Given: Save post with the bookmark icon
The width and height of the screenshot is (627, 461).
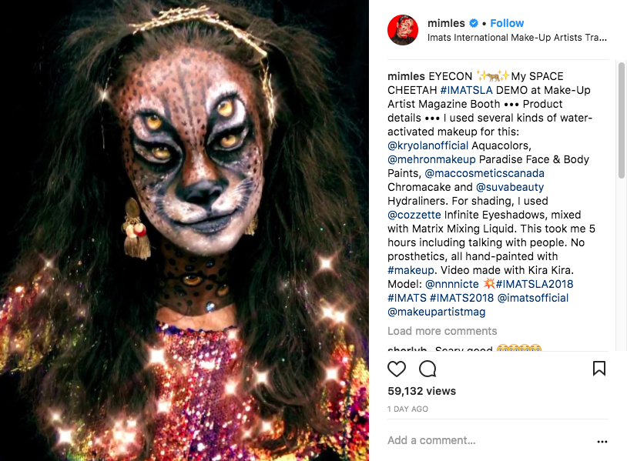Looking at the screenshot, I should coord(598,369).
